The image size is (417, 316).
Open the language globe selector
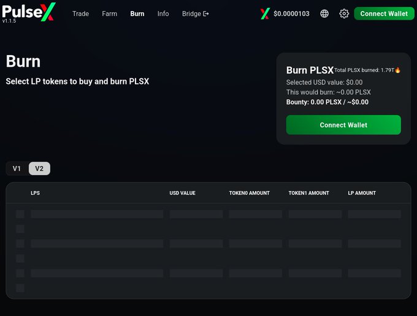[x=324, y=13]
